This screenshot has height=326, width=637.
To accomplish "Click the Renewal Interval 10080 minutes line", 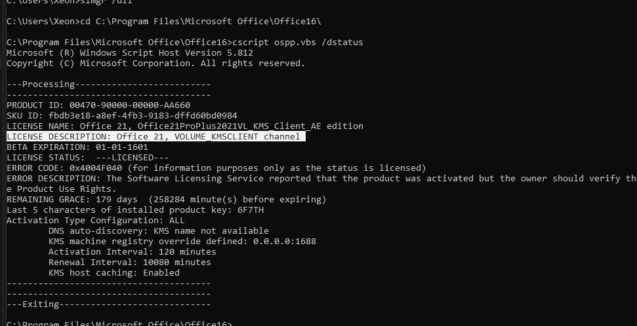I will coord(130,263).
